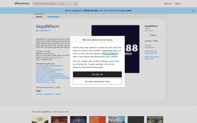Image resolution: width=197 pixels, height=123 pixels.
Task: Click the daga88farm name in the sidebar
Action: point(151,26)
